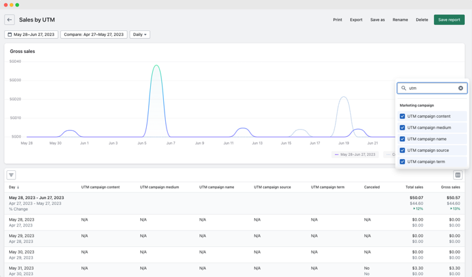This screenshot has height=277, width=472.
Task: Uncheck UTM campaign content
Action: tap(402, 116)
